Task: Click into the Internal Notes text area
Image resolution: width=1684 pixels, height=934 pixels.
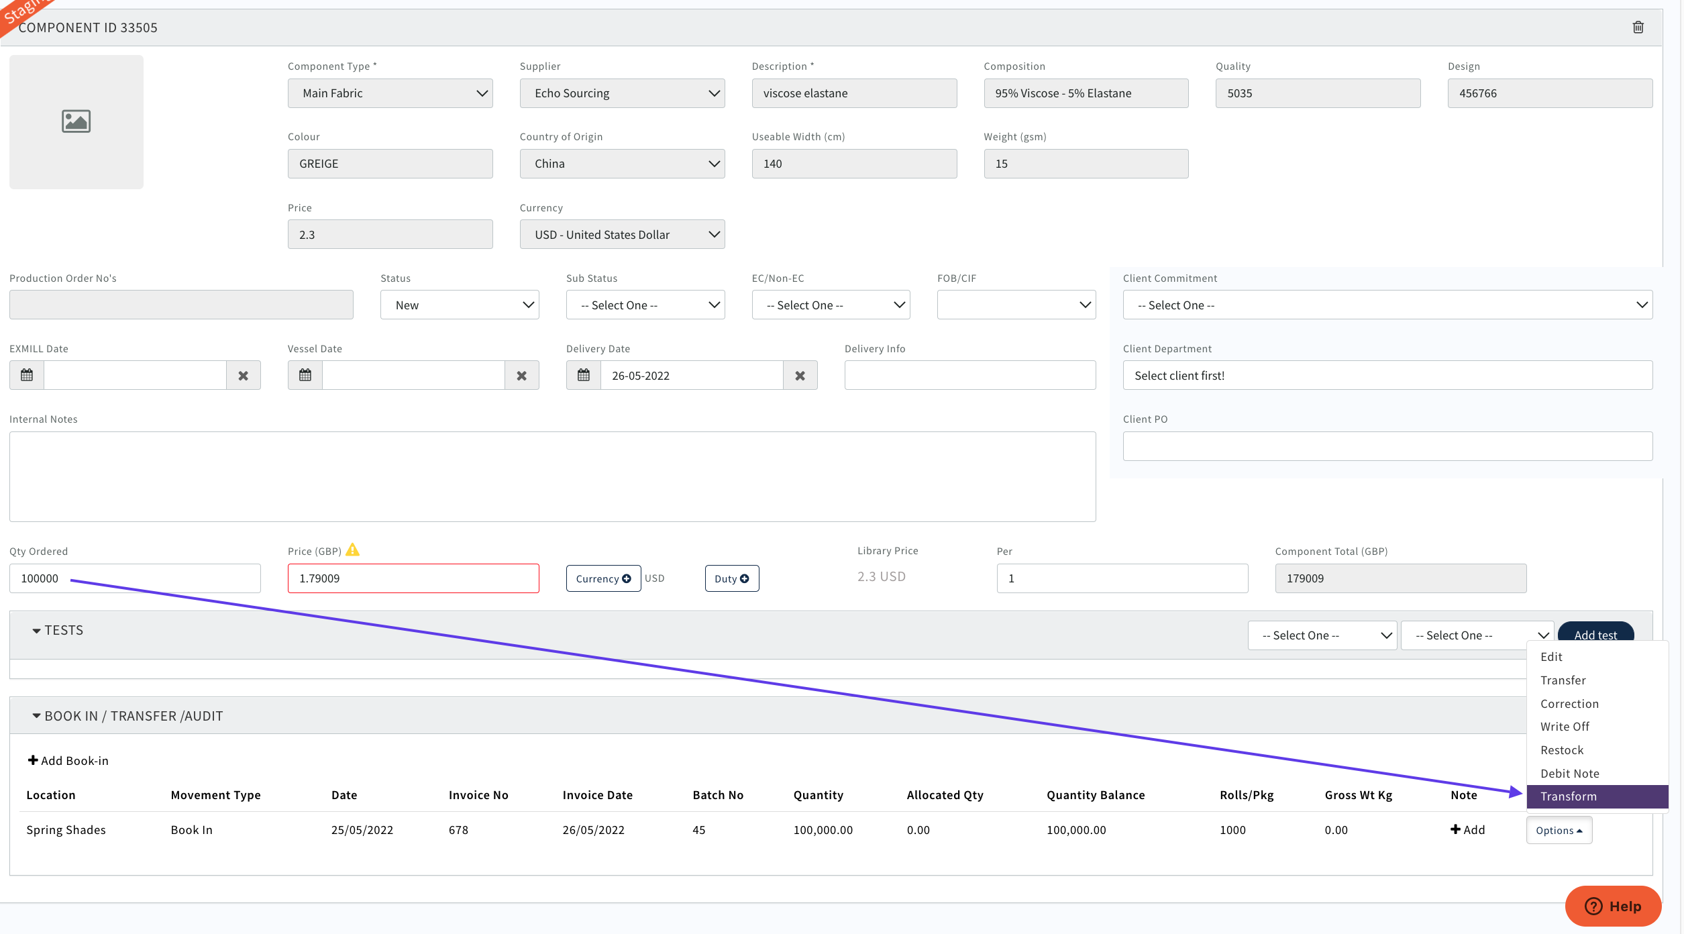Action: click(552, 476)
